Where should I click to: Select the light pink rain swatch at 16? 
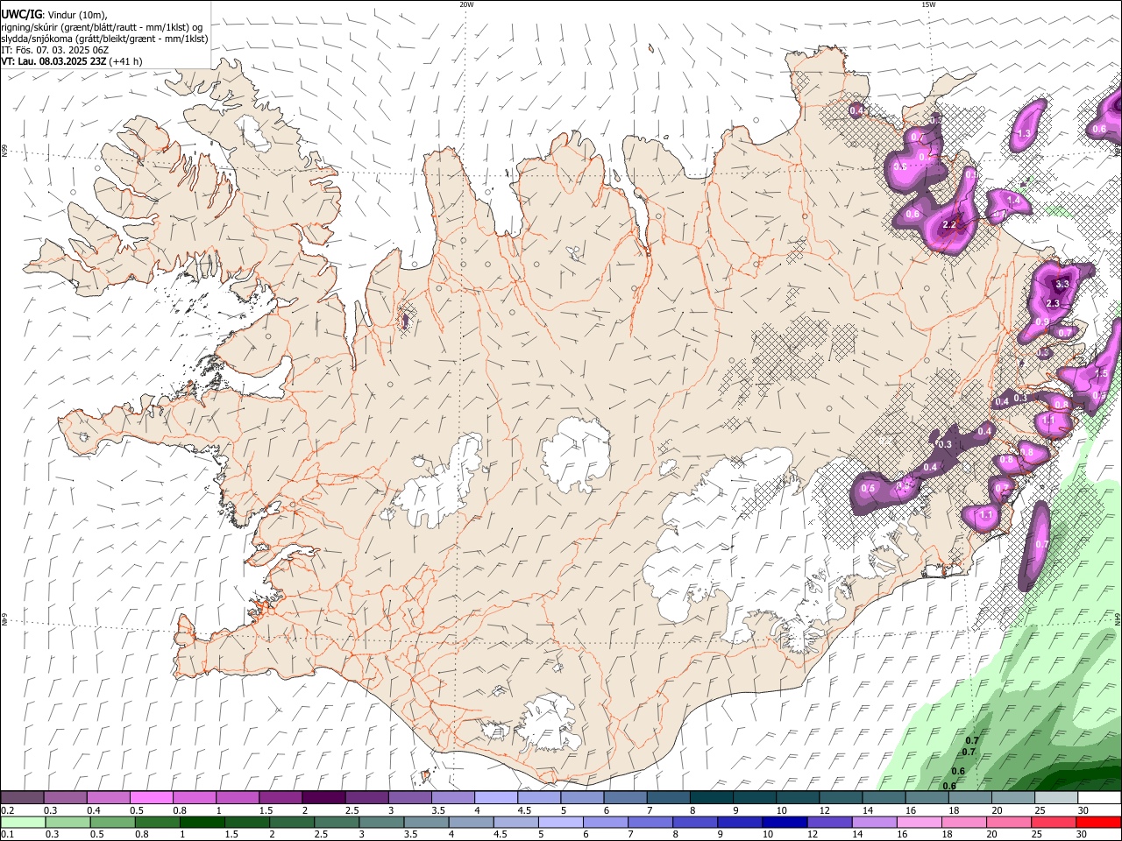(919, 823)
